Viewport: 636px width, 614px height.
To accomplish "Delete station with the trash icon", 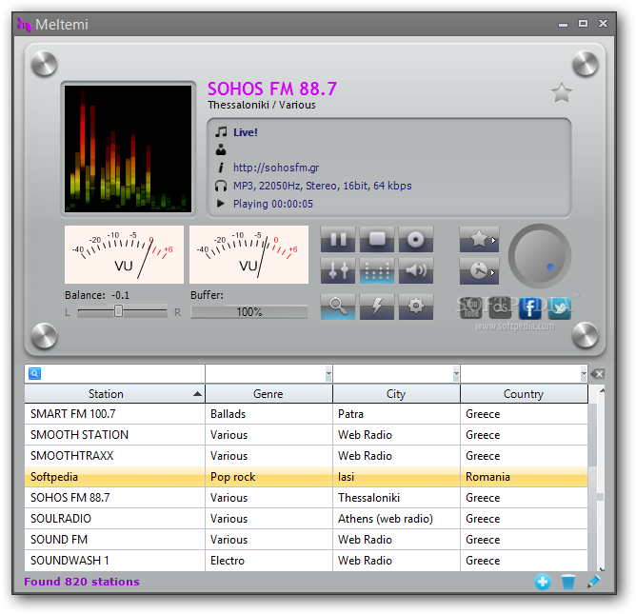I will pyautogui.click(x=567, y=582).
